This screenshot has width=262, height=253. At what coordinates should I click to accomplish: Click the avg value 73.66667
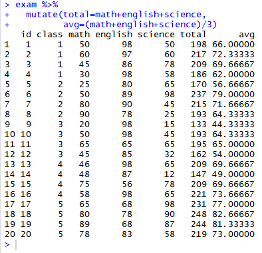[233, 194]
